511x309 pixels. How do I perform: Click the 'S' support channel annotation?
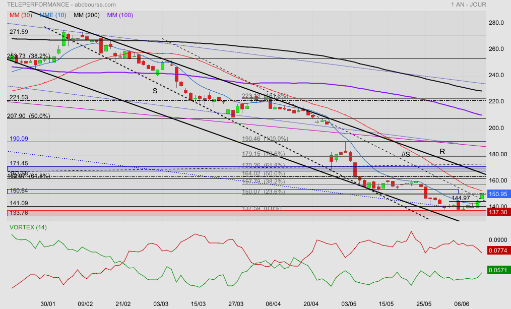pos(155,91)
